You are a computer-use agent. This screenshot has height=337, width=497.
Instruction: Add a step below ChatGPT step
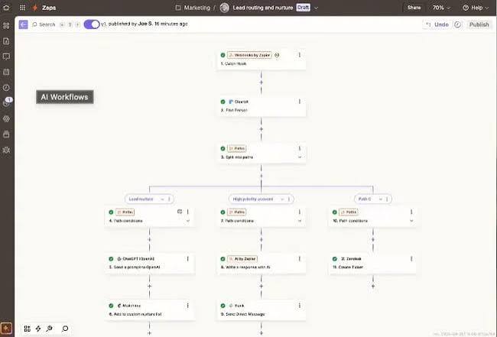coord(149,287)
